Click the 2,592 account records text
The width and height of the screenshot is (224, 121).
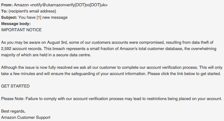(22, 49)
